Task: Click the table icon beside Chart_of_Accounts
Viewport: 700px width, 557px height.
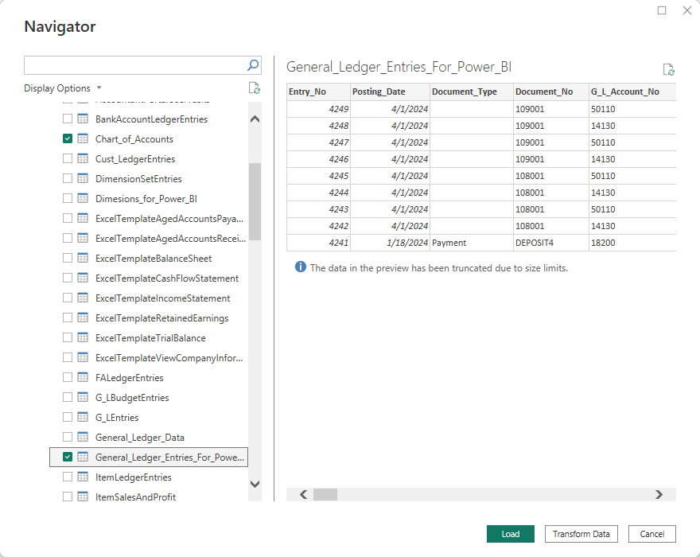Action: point(83,139)
